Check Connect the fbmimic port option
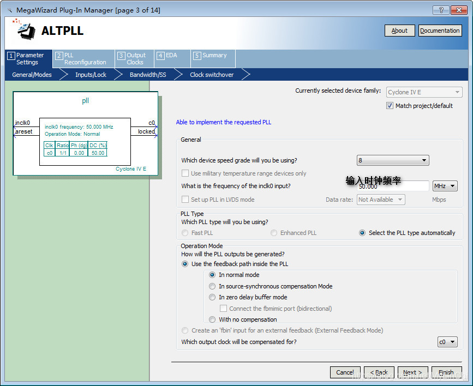The height and width of the screenshot is (386, 473). pyautogui.click(x=223, y=308)
